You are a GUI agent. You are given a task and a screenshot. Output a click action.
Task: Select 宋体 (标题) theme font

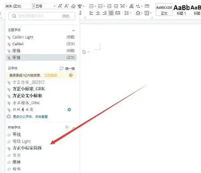41,51
